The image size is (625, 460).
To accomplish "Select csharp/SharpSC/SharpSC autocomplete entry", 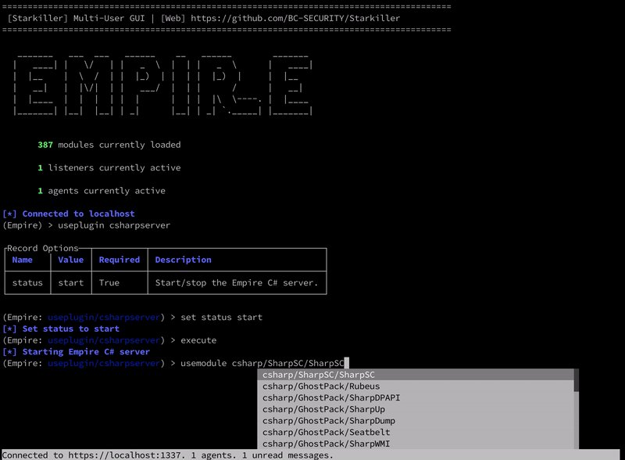I will (x=416, y=375).
